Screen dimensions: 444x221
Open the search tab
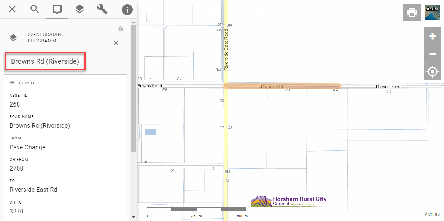coord(35,9)
